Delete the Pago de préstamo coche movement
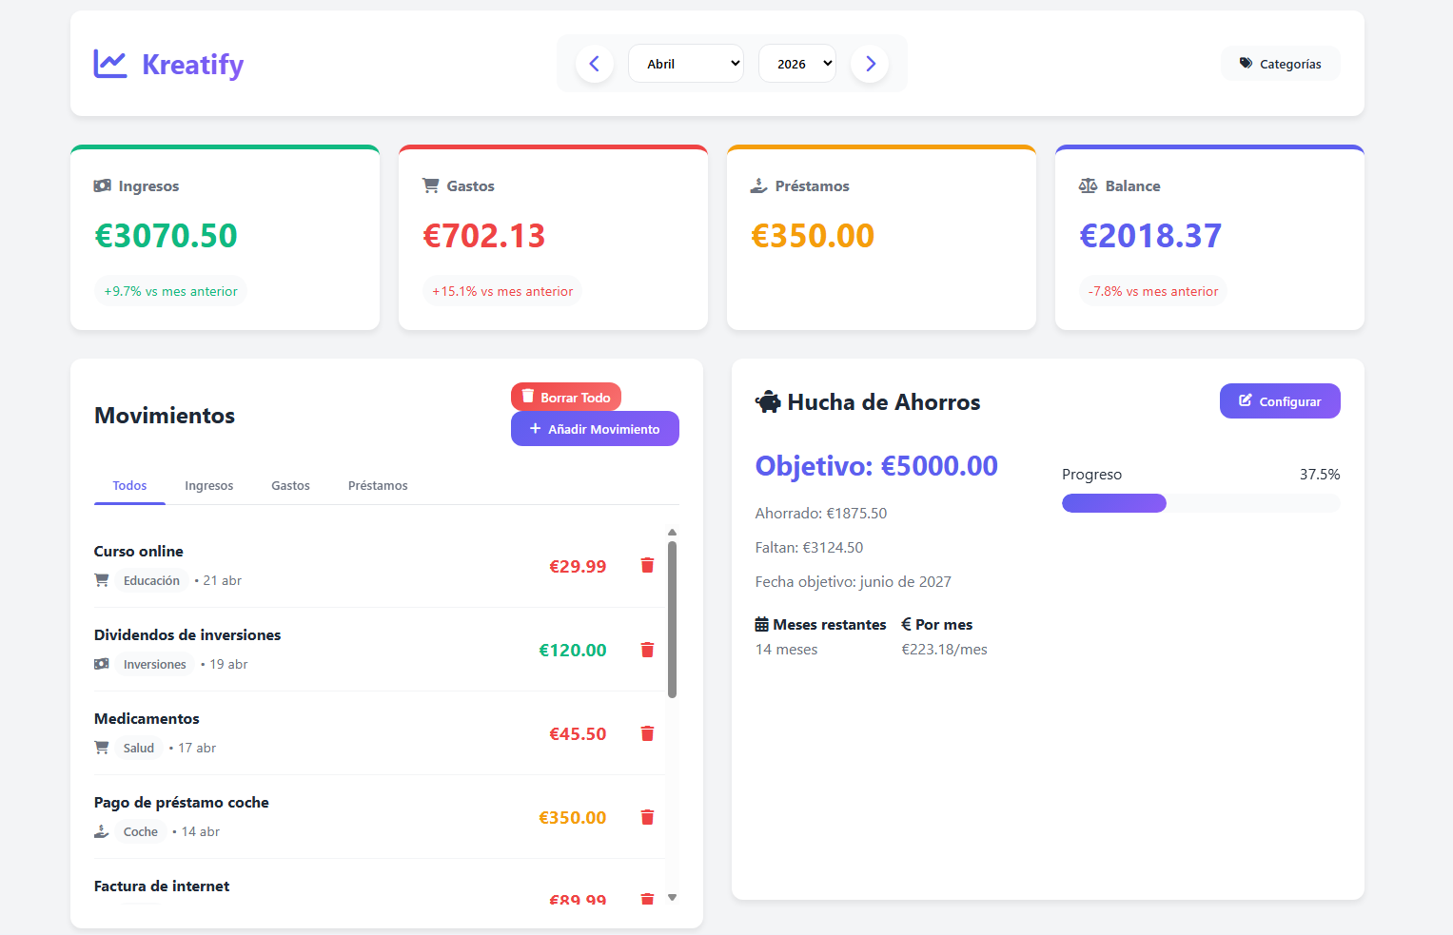1453x935 pixels. (x=647, y=817)
